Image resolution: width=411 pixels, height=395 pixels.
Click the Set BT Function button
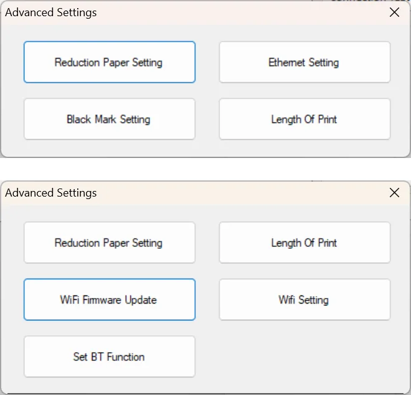(109, 356)
